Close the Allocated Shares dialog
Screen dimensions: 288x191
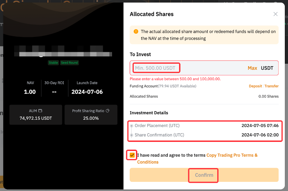click(275, 14)
